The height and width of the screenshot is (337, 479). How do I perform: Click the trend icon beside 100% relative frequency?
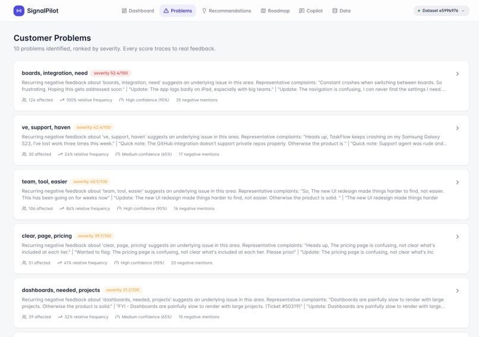coord(62,100)
